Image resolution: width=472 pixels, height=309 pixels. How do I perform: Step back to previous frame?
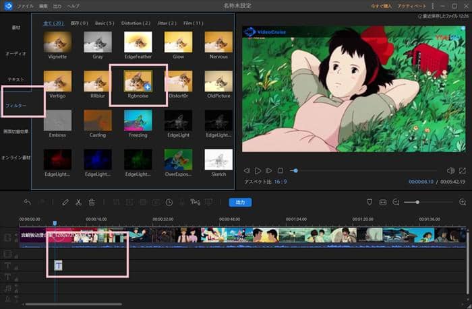[x=247, y=171]
